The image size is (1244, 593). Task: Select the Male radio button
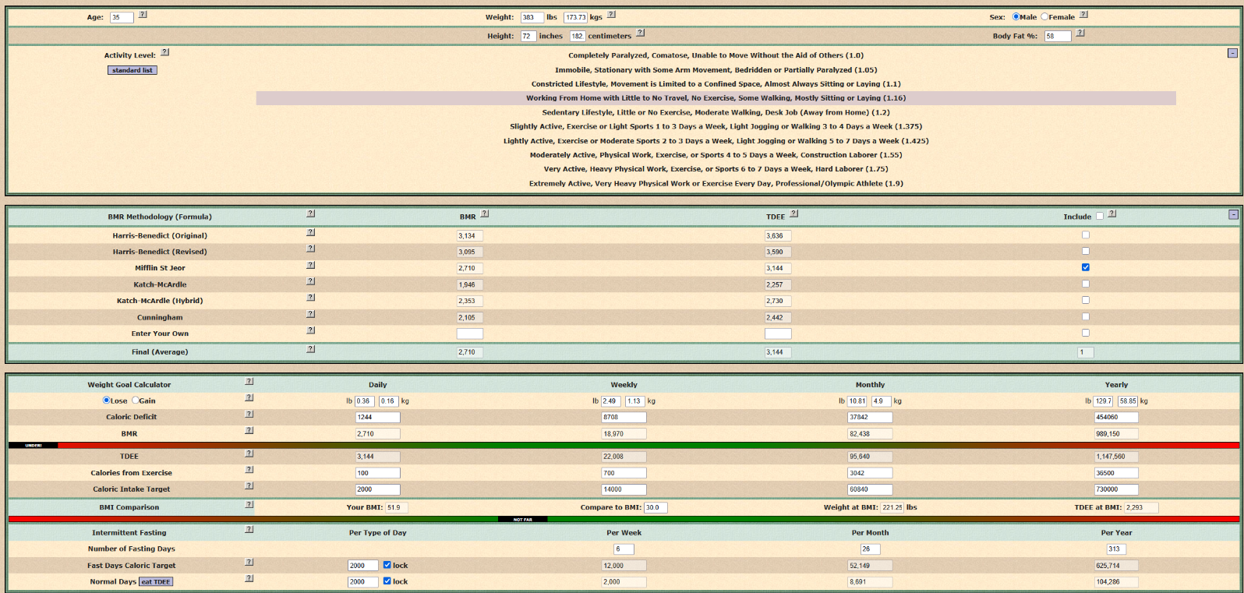tap(1016, 16)
